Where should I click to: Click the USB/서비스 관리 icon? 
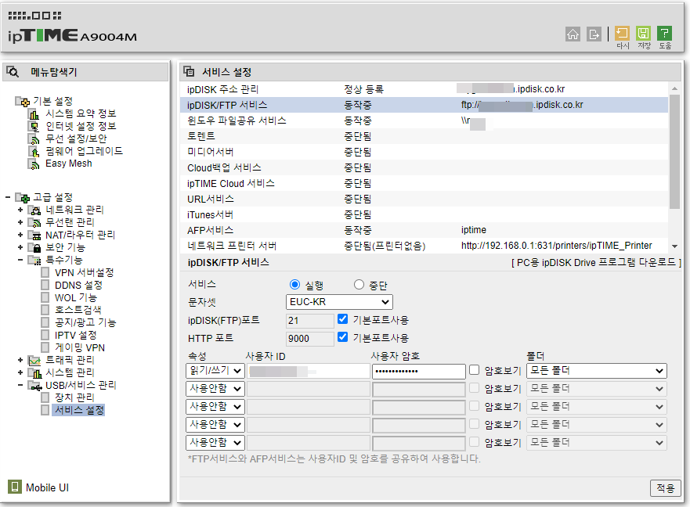(x=34, y=386)
